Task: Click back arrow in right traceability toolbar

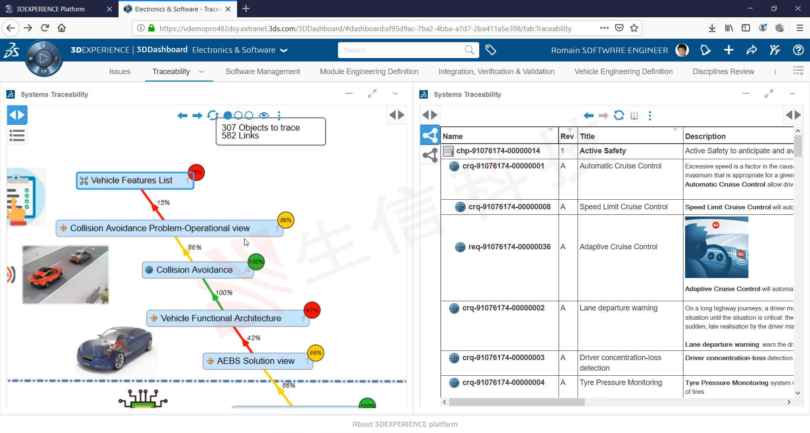Action: [x=589, y=115]
